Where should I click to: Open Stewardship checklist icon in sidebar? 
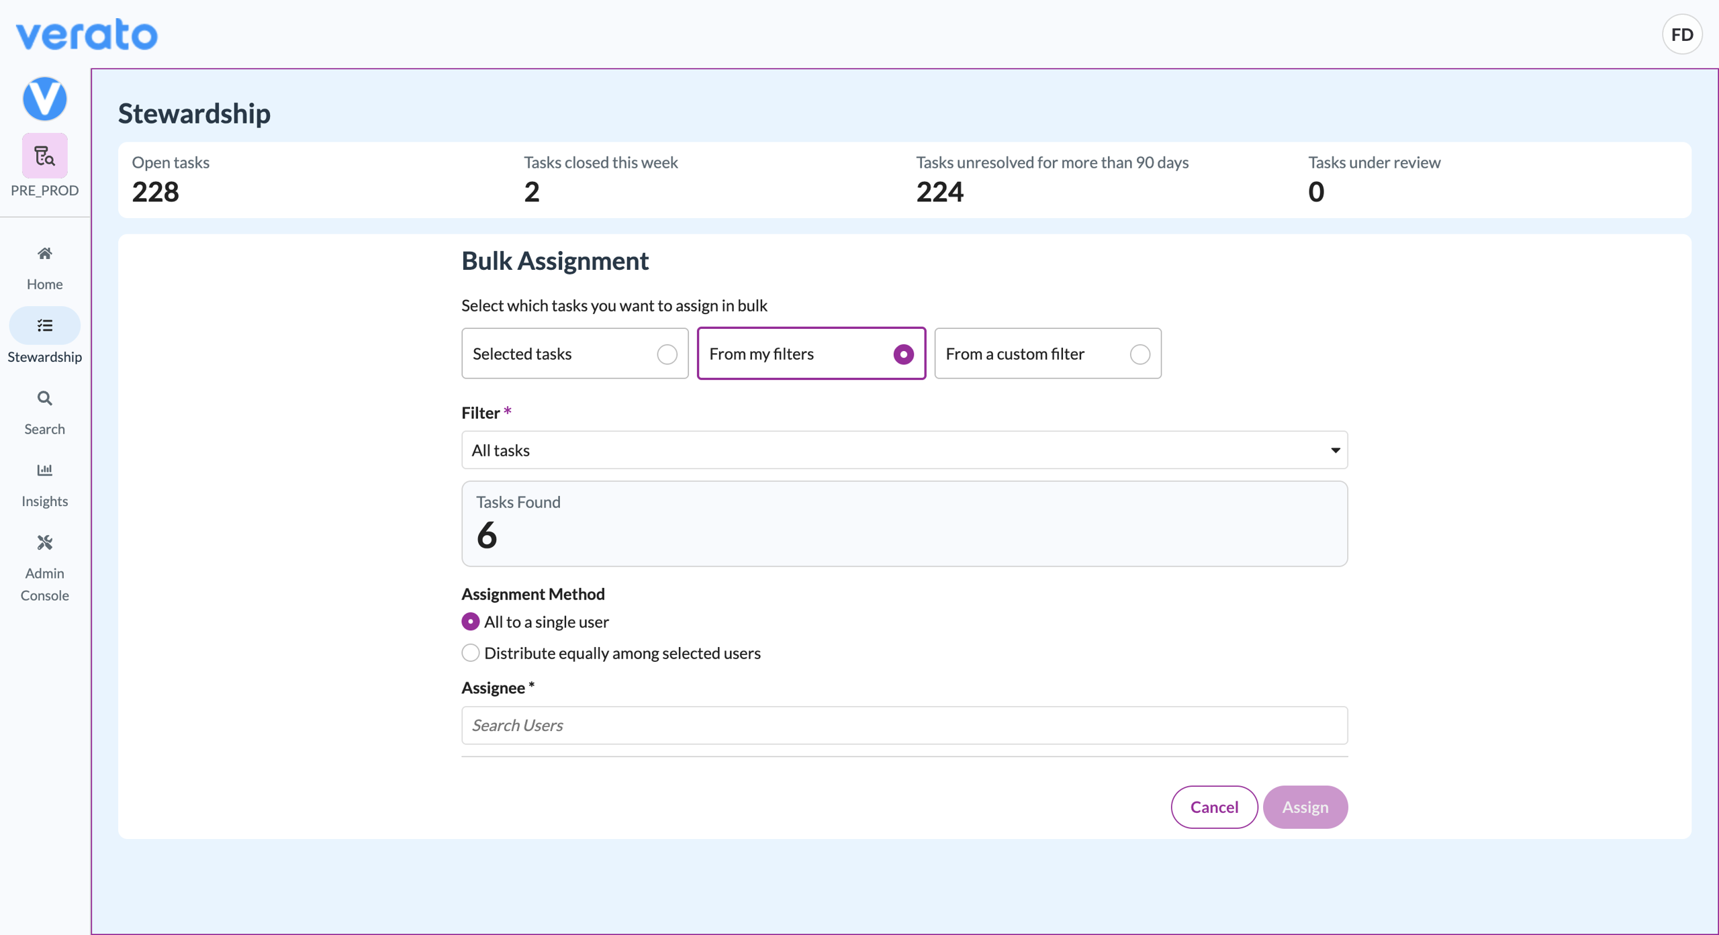44,326
